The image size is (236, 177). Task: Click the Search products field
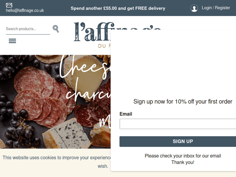coord(28,29)
